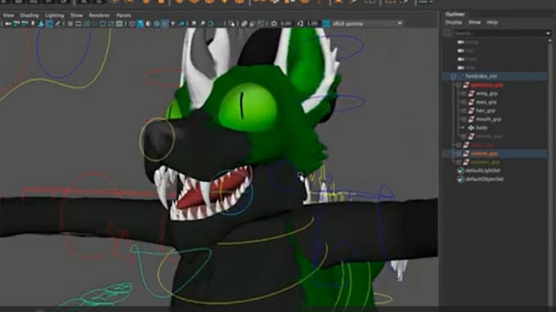Expand the body node

[x=464, y=127]
